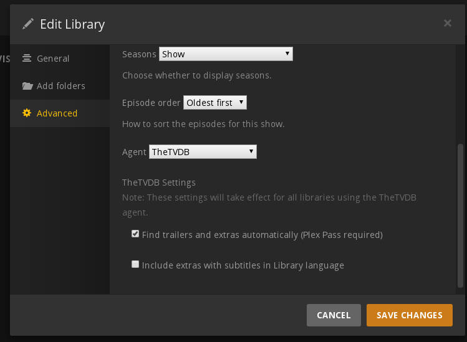Click the TheTVDB Settings heading
The width and height of the screenshot is (467, 342).
(x=159, y=183)
